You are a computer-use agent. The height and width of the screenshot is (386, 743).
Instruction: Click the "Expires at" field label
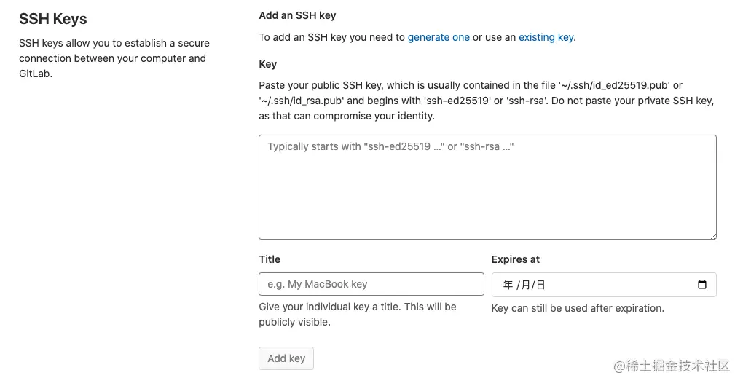click(x=516, y=259)
